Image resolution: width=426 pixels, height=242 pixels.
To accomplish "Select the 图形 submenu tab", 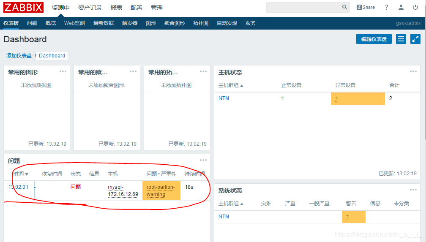I will 151,23.
